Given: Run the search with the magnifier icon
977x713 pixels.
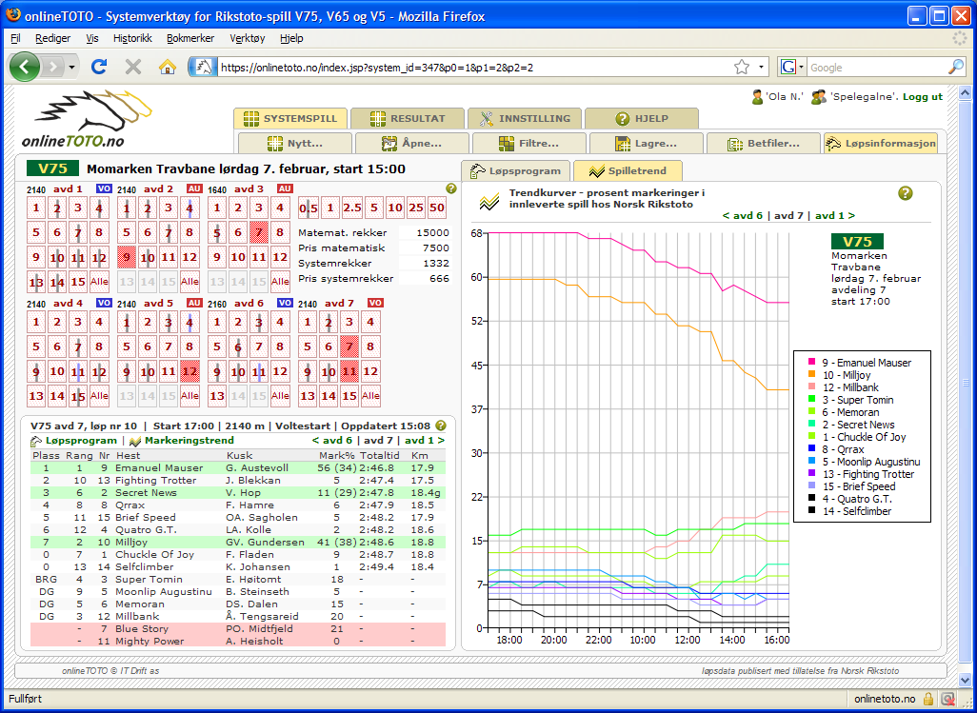Looking at the screenshot, I should (x=956, y=68).
